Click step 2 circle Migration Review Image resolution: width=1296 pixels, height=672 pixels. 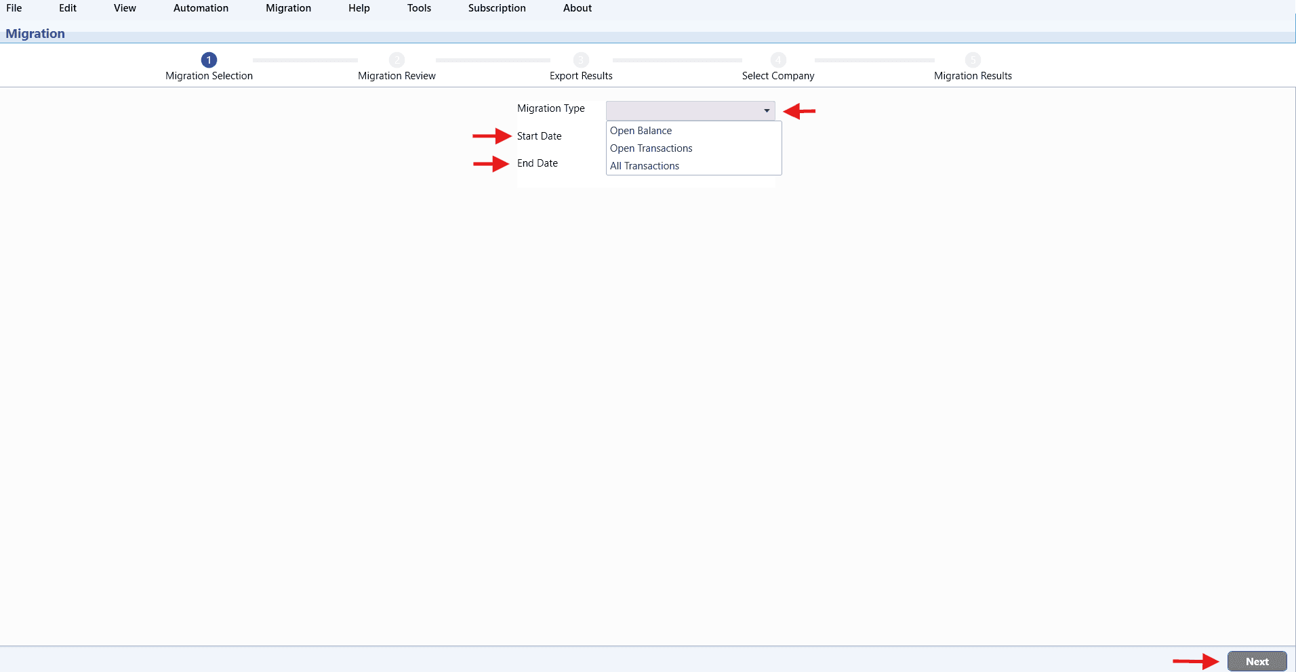pos(397,60)
